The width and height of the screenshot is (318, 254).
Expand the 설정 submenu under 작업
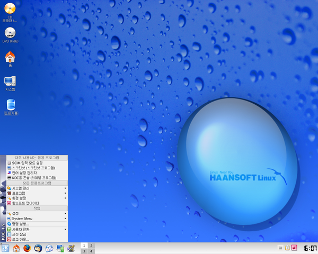[37, 213]
